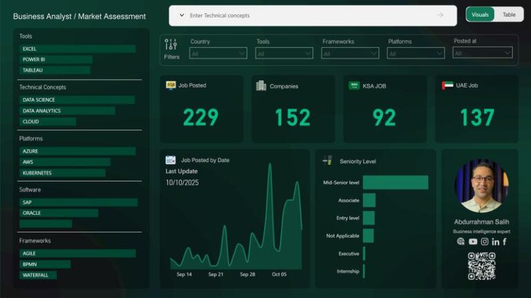Click the Facebook icon
Viewport: 531px width, 298px height.
tap(505, 241)
